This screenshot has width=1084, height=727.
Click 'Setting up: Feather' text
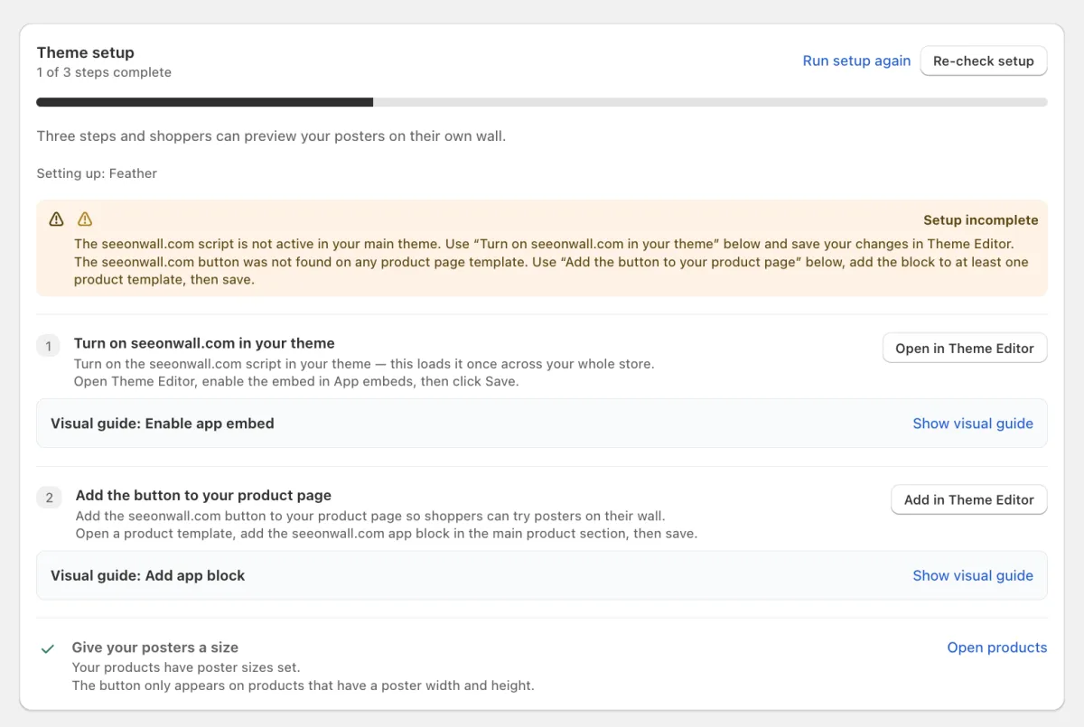[97, 173]
